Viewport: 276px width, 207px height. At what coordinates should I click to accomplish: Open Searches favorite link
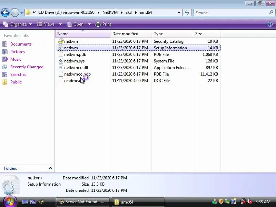tap(18, 74)
